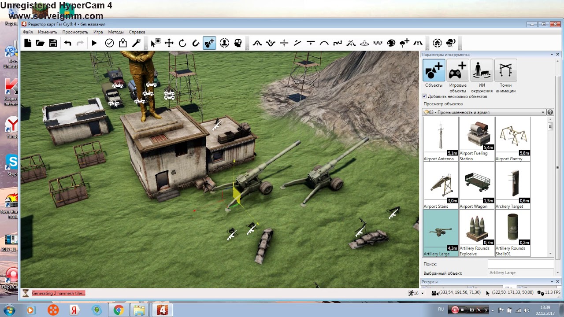Select the terrain noise tool
This screenshot has width=564, height=317.
(338, 43)
